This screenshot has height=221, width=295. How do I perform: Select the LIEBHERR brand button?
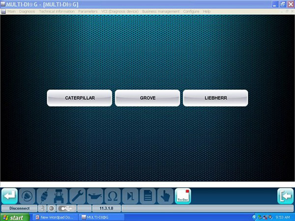pos(215,98)
